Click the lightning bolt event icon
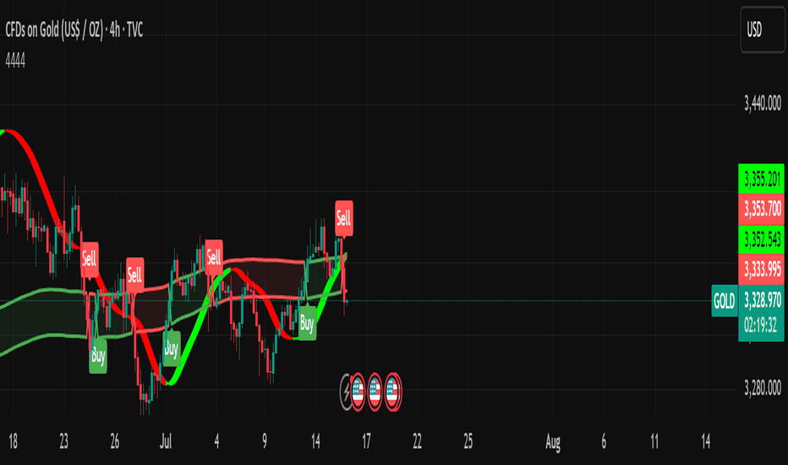Screen dimensions: 788x465 [346, 391]
